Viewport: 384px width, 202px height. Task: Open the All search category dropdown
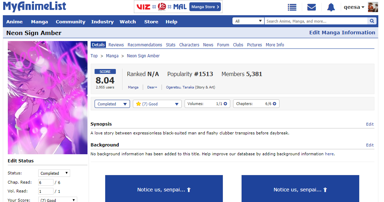[x=248, y=21]
